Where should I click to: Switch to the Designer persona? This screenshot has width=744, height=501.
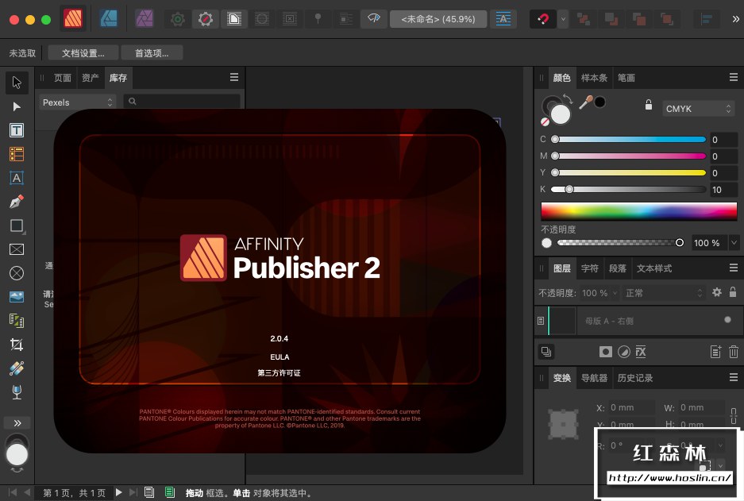coord(109,18)
